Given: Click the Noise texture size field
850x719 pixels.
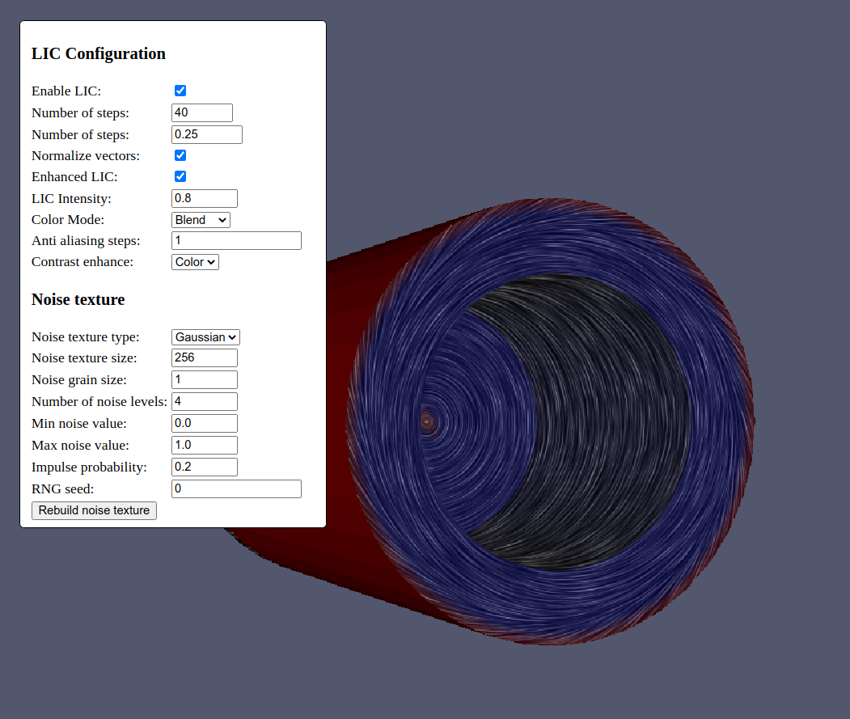Looking at the screenshot, I should [x=204, y=357].
